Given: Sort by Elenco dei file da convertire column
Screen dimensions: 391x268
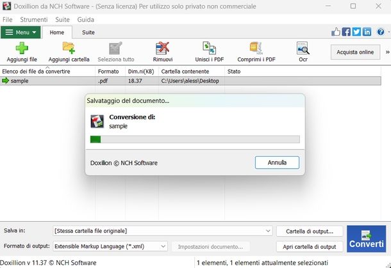Looking at the screenshot, I should (47, 72).
